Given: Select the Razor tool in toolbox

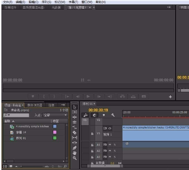Looking at the screenshot, I should (x=74, y=132).
